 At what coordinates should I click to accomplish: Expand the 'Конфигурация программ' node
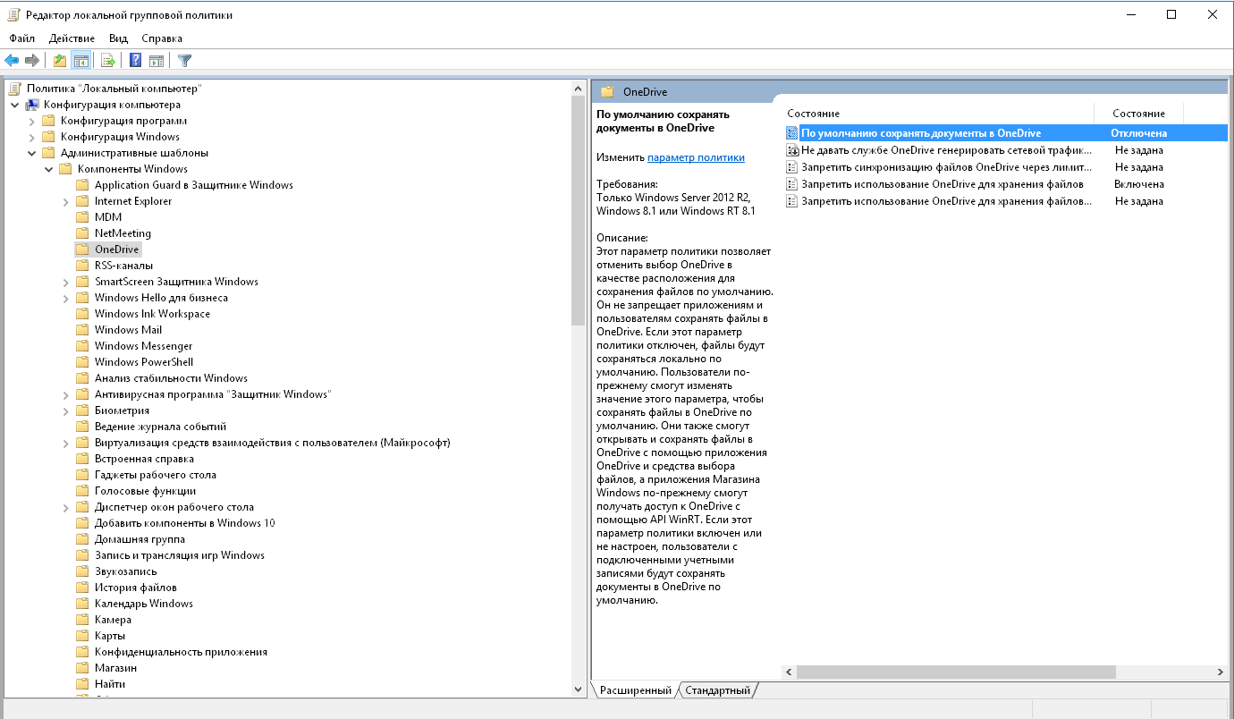(31, 121)
